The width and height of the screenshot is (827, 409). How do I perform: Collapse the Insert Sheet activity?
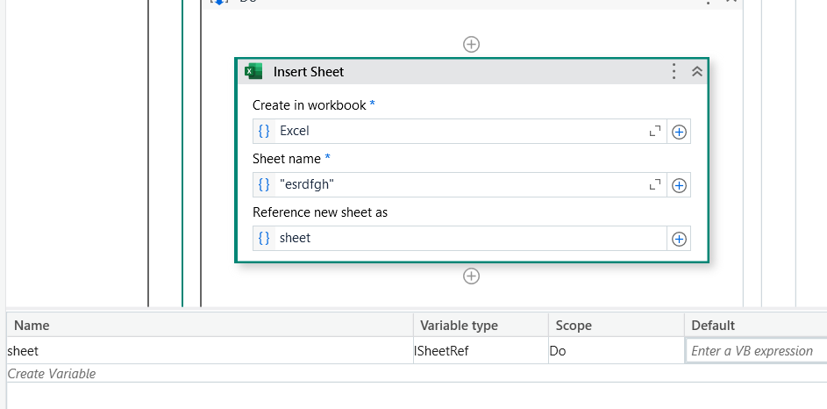(697, 72)
